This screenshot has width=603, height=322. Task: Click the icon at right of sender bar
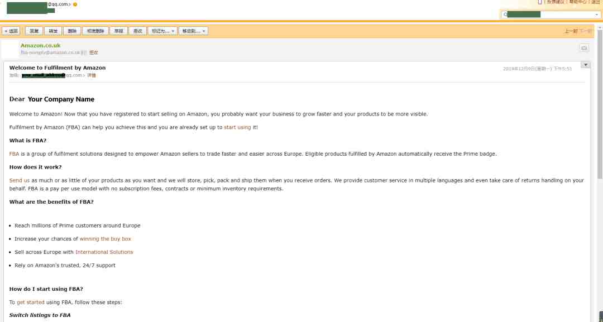[584, 48]
